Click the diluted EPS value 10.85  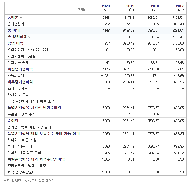point(106,159)
